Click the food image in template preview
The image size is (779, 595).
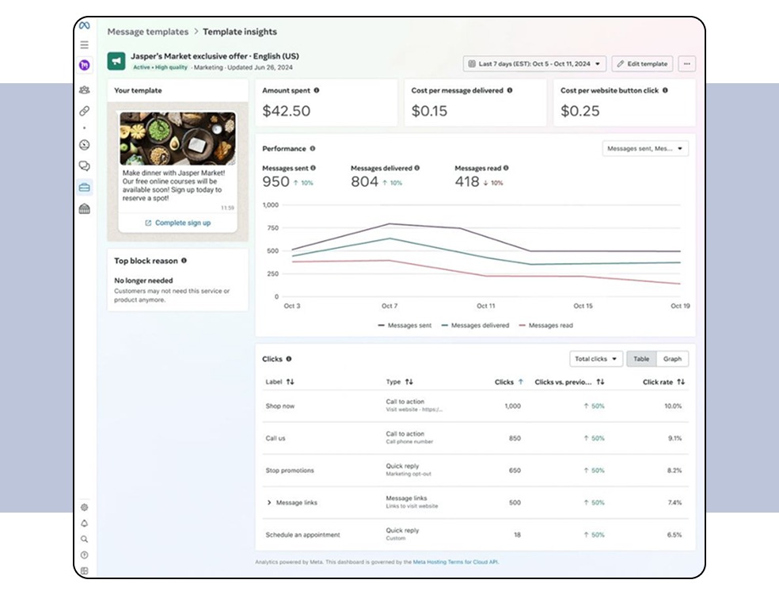click(x=178, y=138)
